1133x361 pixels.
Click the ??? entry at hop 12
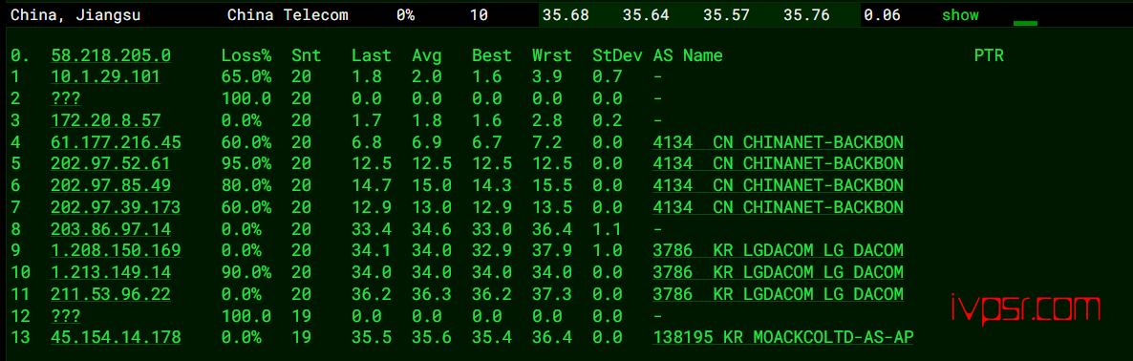[x=66, y=315]
